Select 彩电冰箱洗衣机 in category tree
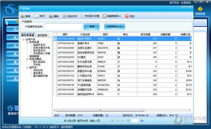 (41, 48)
